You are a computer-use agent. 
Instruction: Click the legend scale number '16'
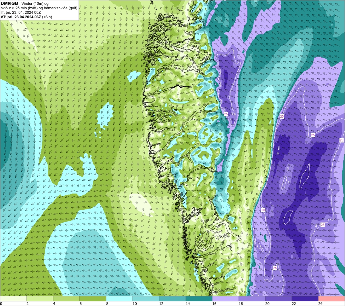pos(214,304)
